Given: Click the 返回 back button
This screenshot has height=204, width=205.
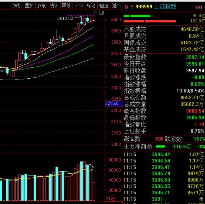Looking at the screenshot, I should click(116, 6).
